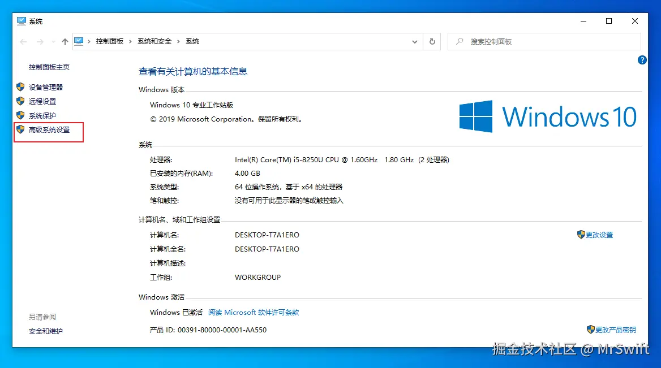Go forward with the forward arrow
Viewport: 661px width, 368px height.
[40, 41]
